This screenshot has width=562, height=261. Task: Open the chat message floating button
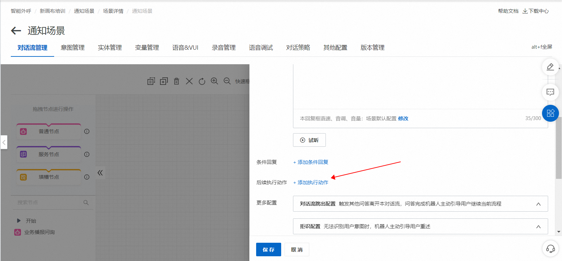click(x=550, y=92)
